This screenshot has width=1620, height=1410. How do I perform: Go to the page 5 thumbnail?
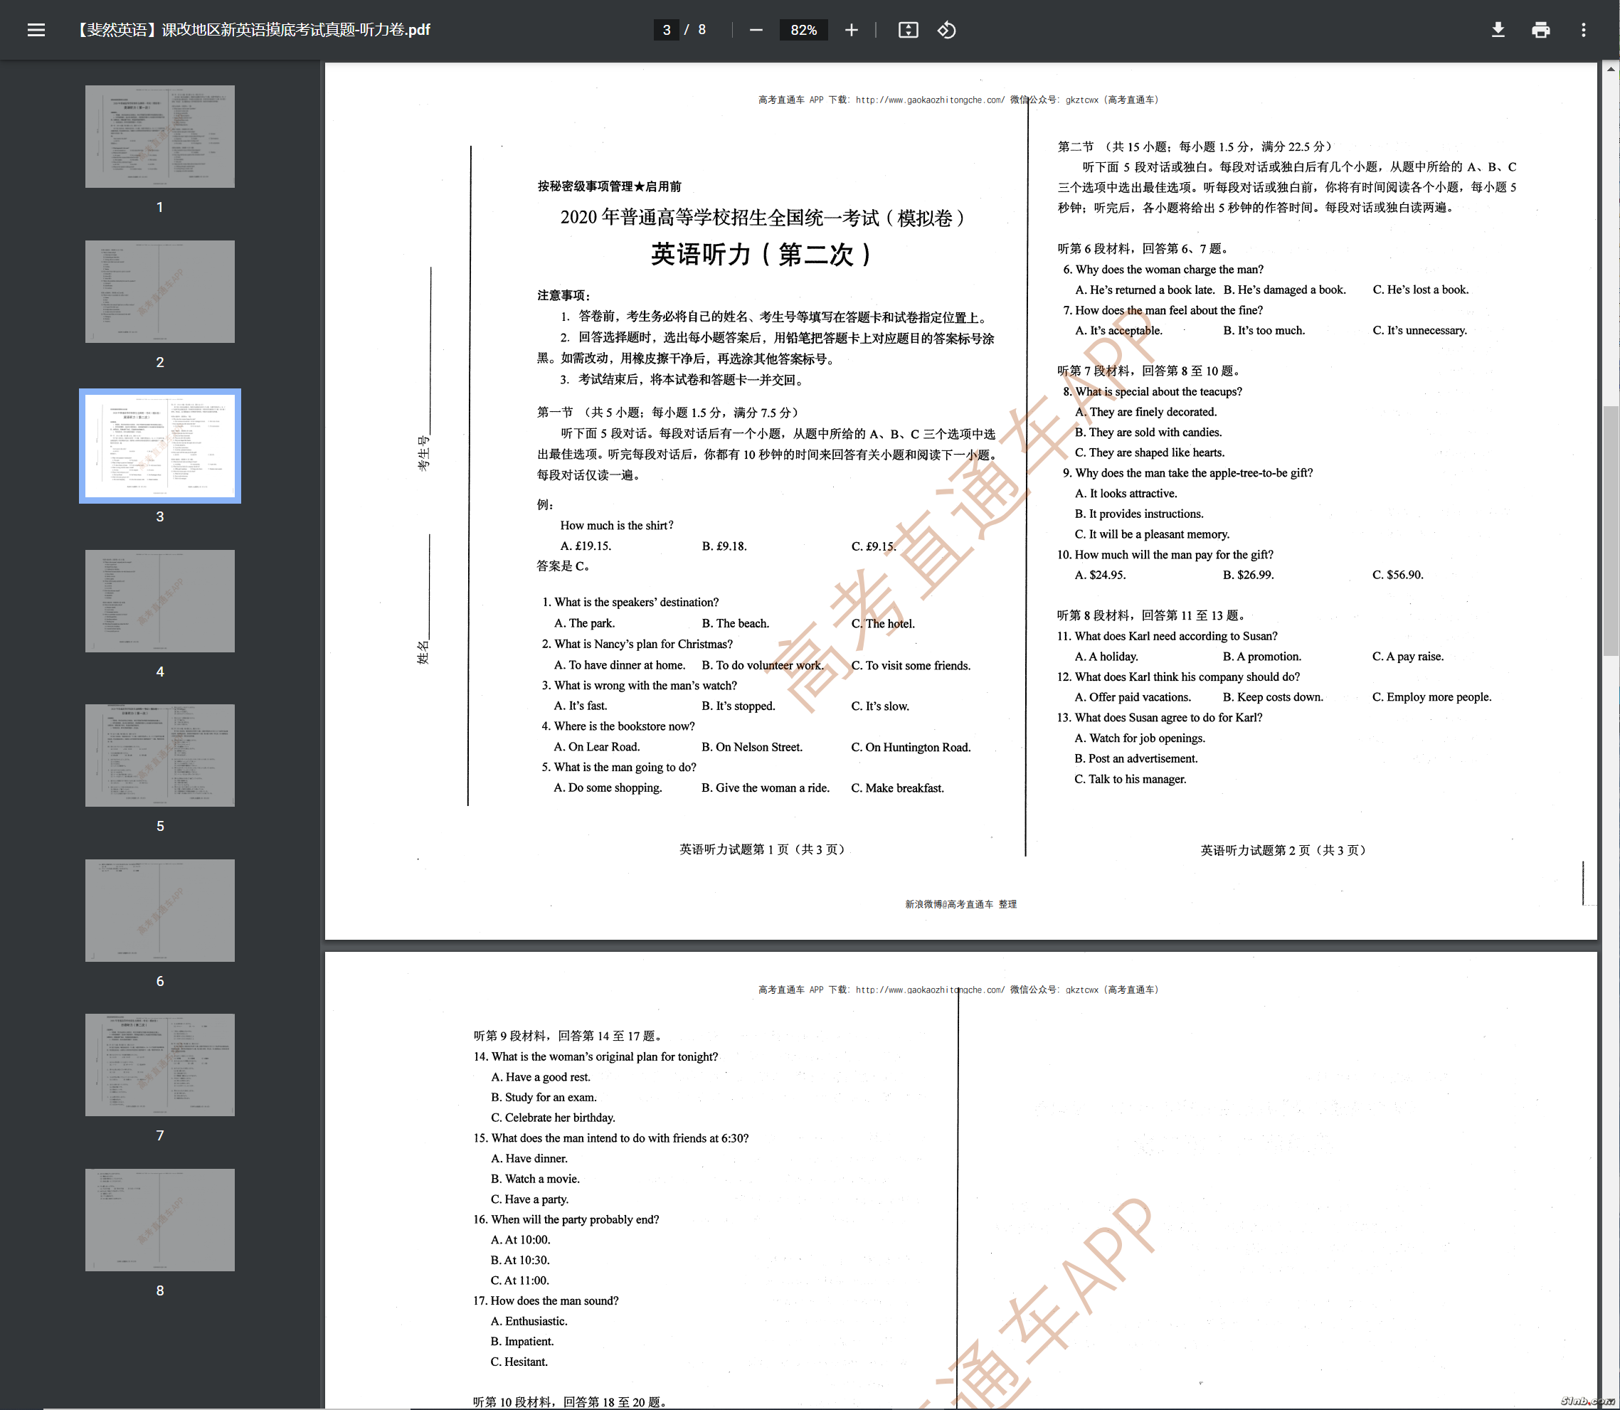point(159,755)
